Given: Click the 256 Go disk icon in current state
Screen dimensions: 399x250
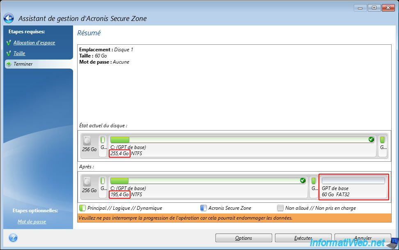Looking at the screenshot, I should [x=87, y=141].
